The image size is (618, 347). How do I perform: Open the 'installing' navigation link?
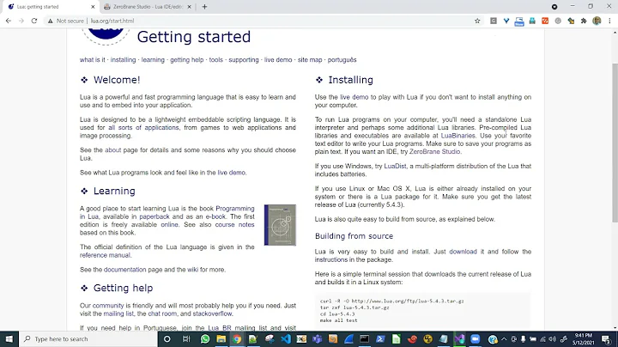(123, 60)
